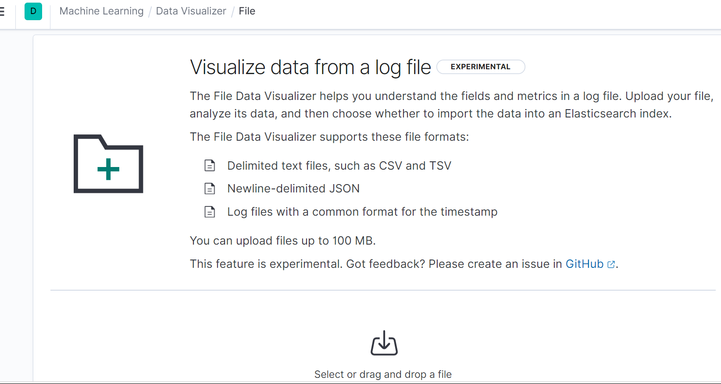
Task: Click Log files with common format text
Action: [362, 212]
